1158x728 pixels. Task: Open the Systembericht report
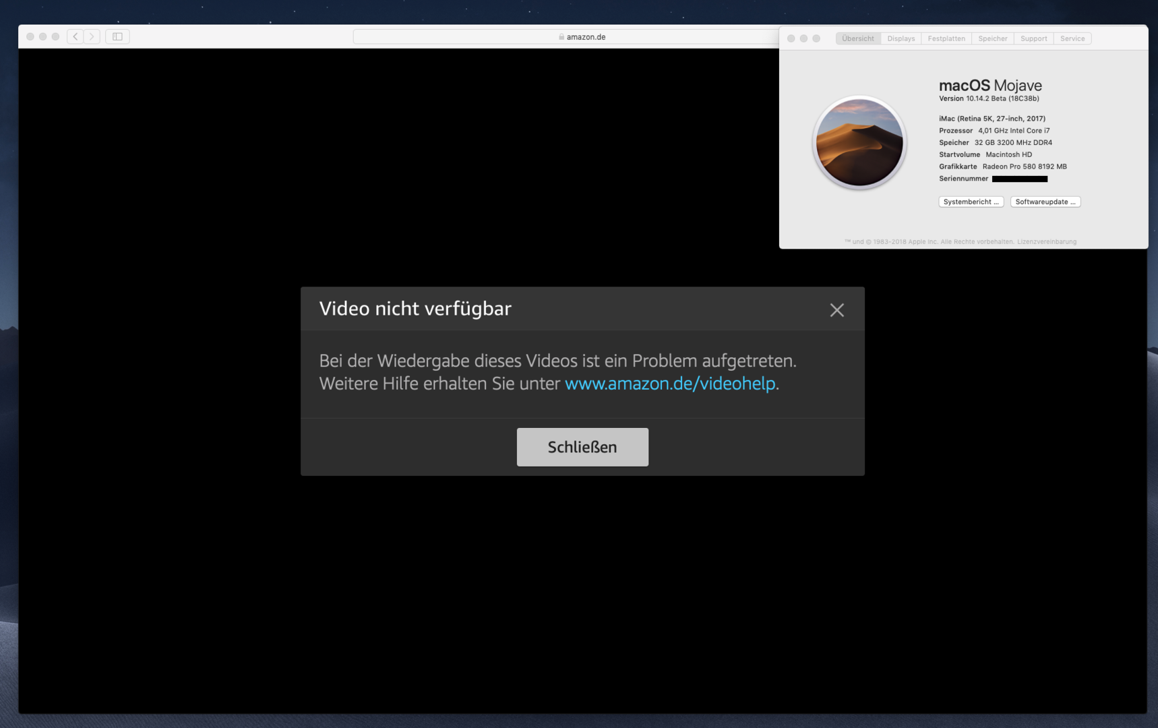971,202
